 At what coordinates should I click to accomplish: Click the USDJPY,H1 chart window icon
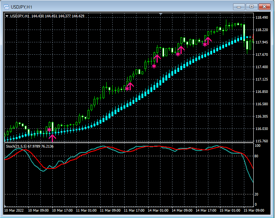click(x=6, y=7)
